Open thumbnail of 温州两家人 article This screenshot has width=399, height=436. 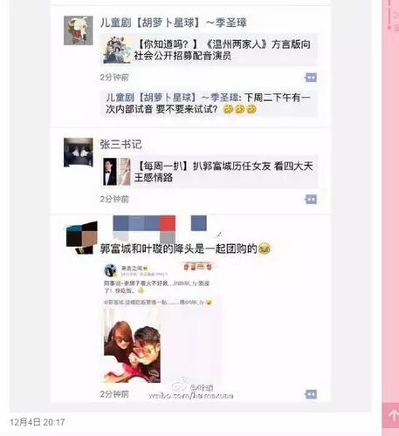(117, 50)
